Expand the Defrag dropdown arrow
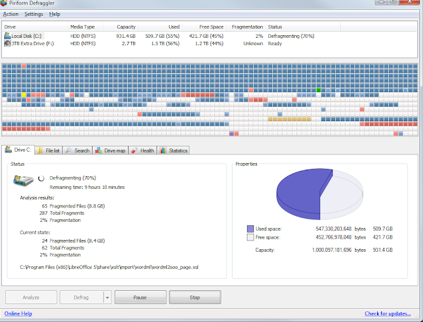The image size is (424, 322). pos(107,297)
